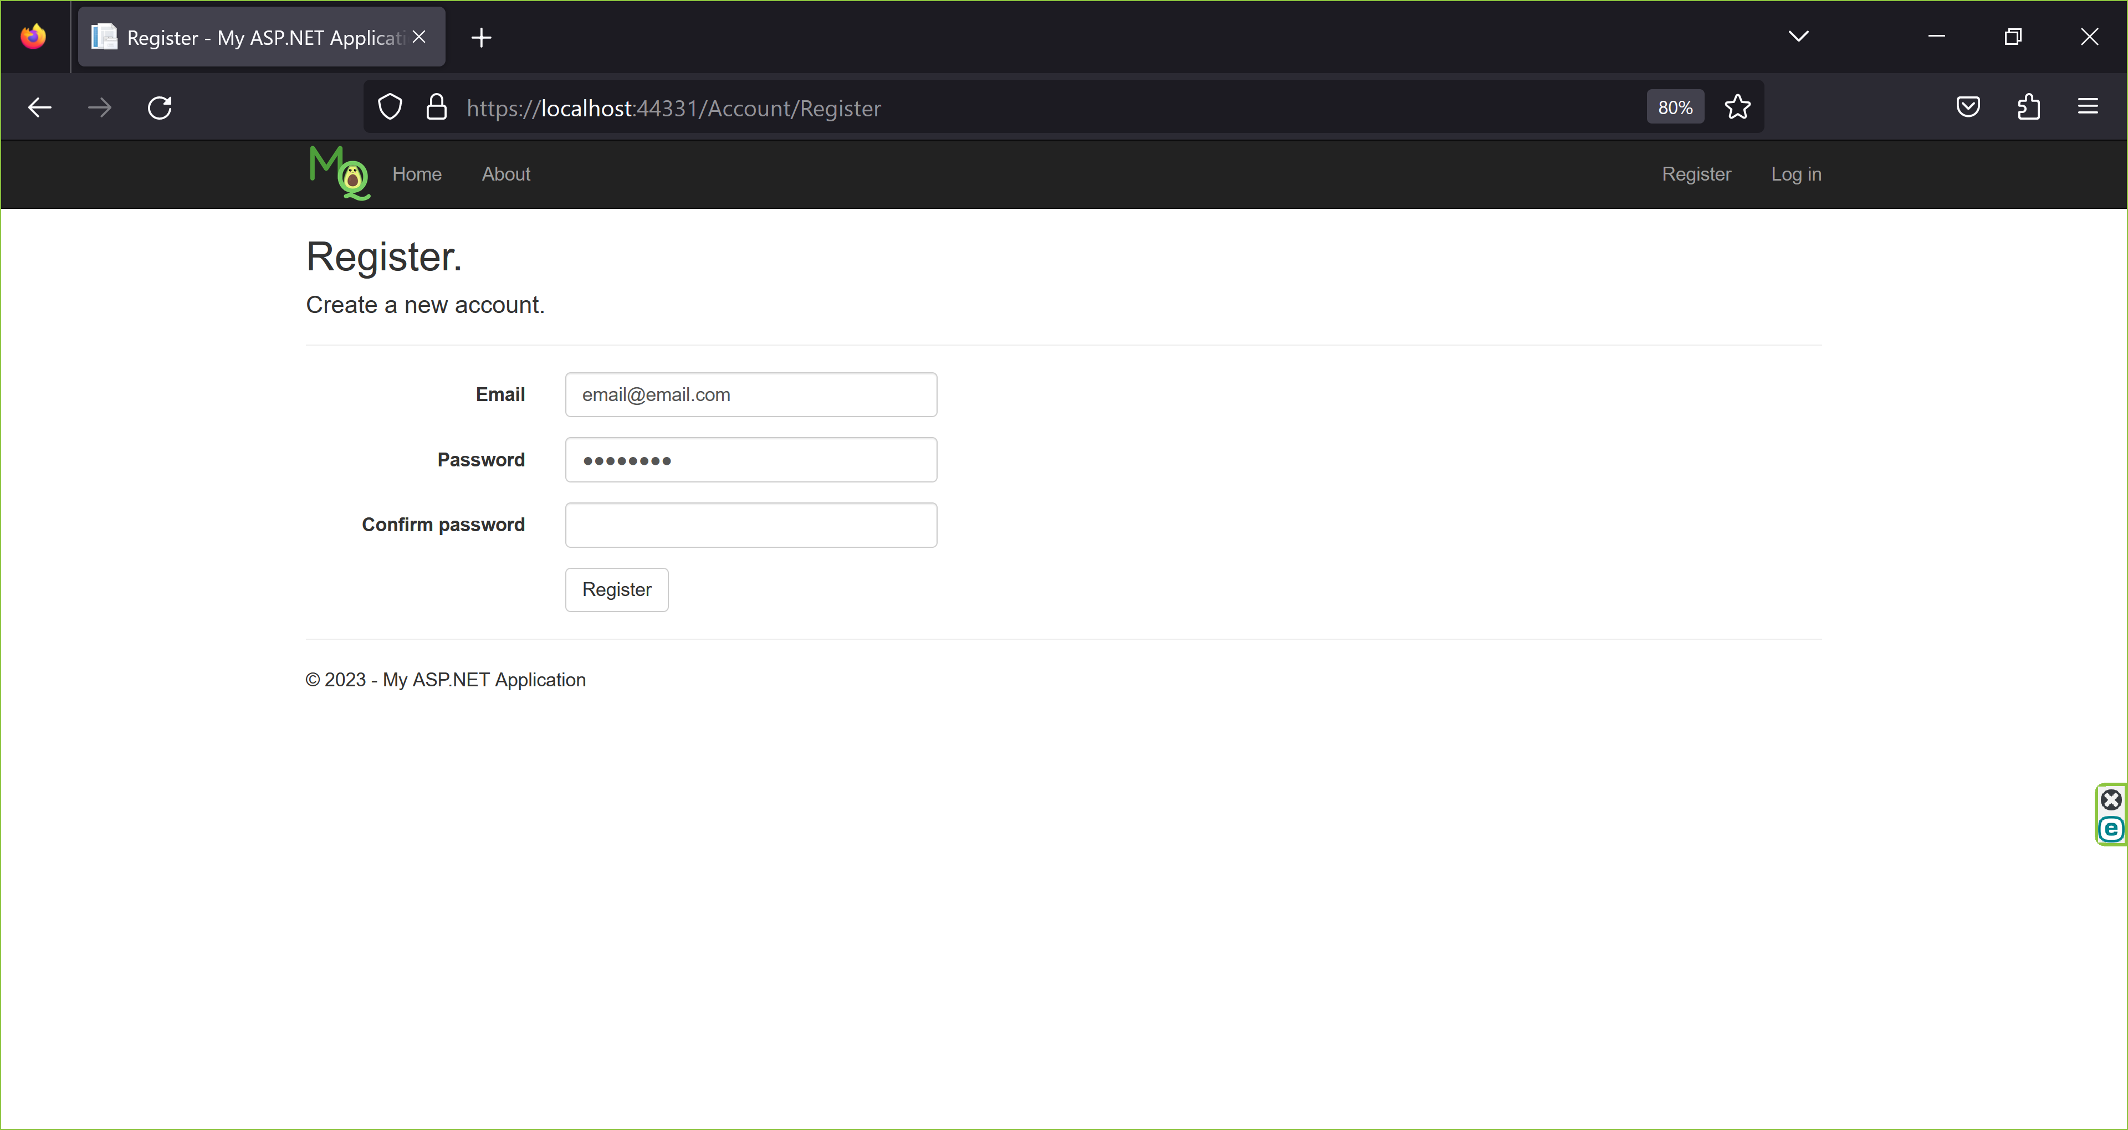Image resolution: width=2128 pixels, height=1130 pixels.
Task: Open a new browser tab
Action: coord(482,37)
